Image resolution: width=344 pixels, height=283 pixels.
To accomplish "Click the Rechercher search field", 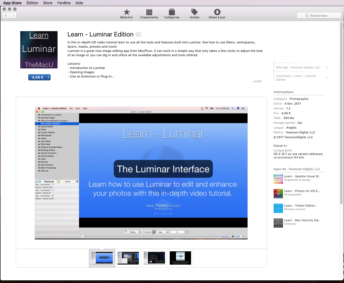I will point(319,15).
